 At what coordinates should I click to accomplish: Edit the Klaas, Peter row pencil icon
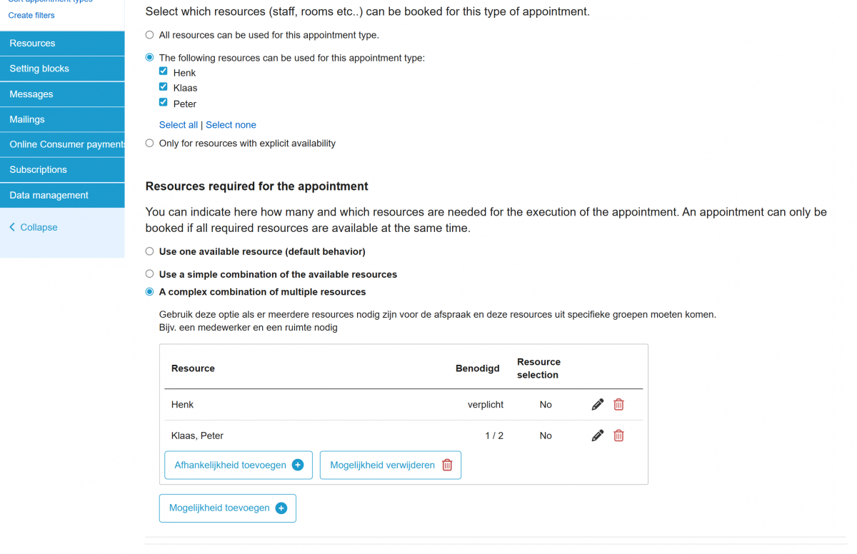click(598, 435)
